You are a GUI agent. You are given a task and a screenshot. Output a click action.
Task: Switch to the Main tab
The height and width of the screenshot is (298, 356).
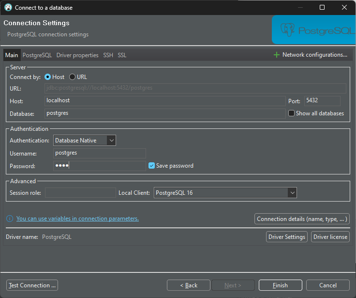point(12,55)
